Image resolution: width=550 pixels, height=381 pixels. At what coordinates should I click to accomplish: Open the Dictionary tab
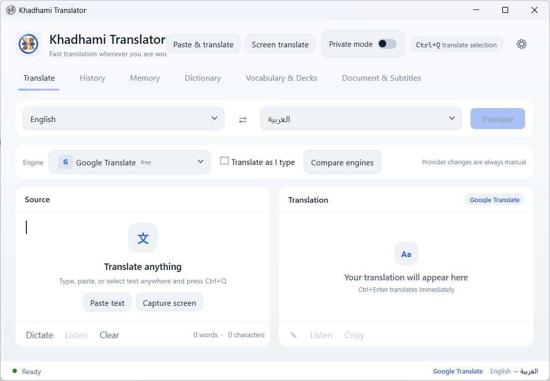203,78
